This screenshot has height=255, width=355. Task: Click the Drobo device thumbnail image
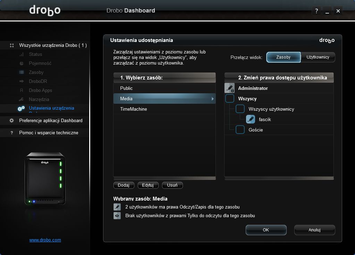[45, 179]
